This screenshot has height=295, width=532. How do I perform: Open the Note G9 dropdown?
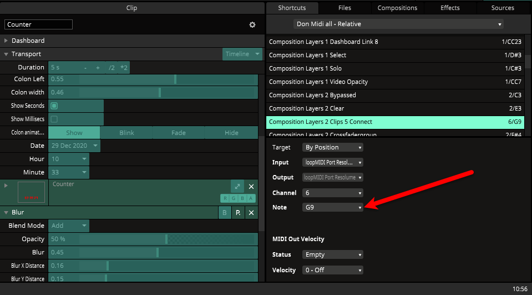point(333,207)
